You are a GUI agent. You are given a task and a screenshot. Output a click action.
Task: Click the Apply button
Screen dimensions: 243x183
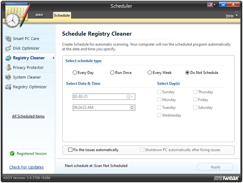[215, 167]
